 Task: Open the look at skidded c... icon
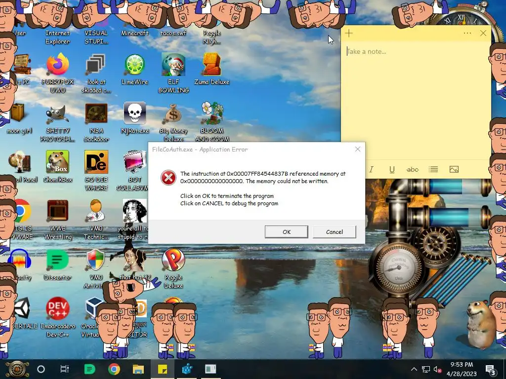click(x=96, y=64)
